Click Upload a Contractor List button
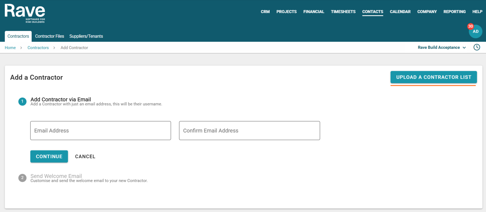Viewport: 486px width, 212px height. (x=433, y=77)
